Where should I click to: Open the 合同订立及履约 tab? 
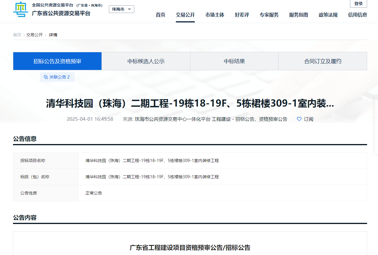(x=322, y=61)
